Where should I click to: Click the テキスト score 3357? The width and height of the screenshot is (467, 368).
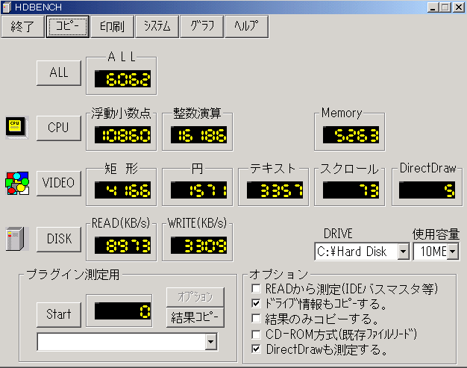click(275, 190)
